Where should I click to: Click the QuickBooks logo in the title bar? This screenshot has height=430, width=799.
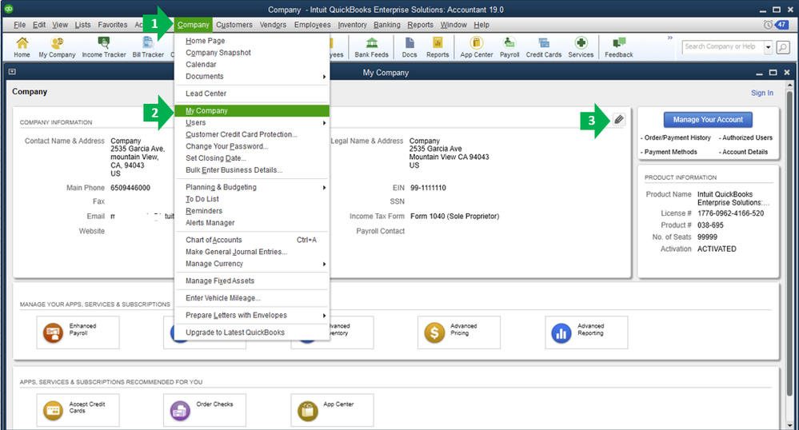[9, 9]
